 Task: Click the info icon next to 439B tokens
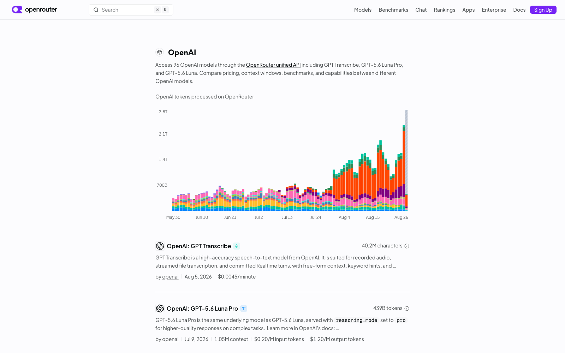point(407,309)
